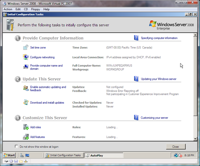Click the Set time zone link

(38, 47)
